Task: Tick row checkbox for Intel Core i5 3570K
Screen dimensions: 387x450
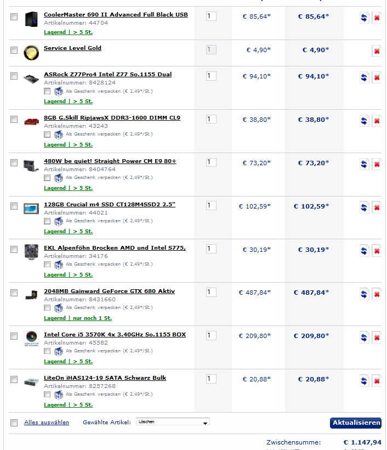Action: coord(14,336)
